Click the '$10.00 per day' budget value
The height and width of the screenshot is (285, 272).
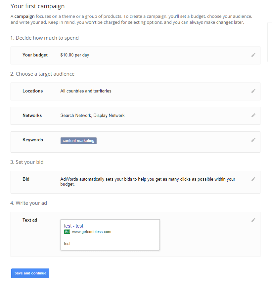(x=74, y=55)
